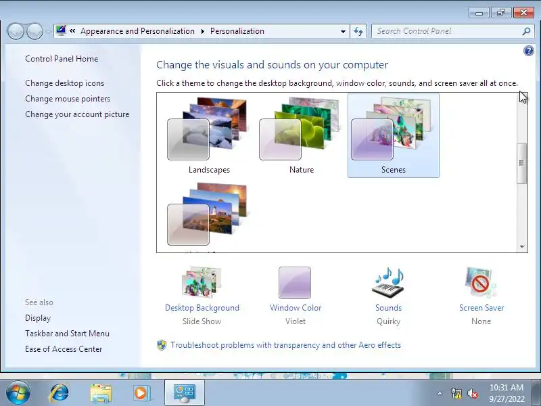Open the Display link under See also
This screenshot has height=406, width=541.
pos(38,318)
